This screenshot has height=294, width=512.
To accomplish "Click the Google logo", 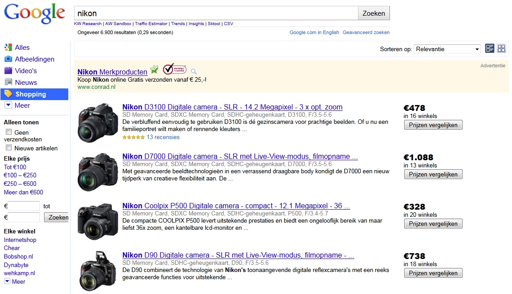I will pyautogui.click(x=34, y=14).
